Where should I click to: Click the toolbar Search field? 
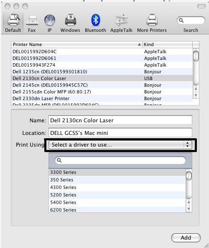pyautogui.click(x=191, y=21)
